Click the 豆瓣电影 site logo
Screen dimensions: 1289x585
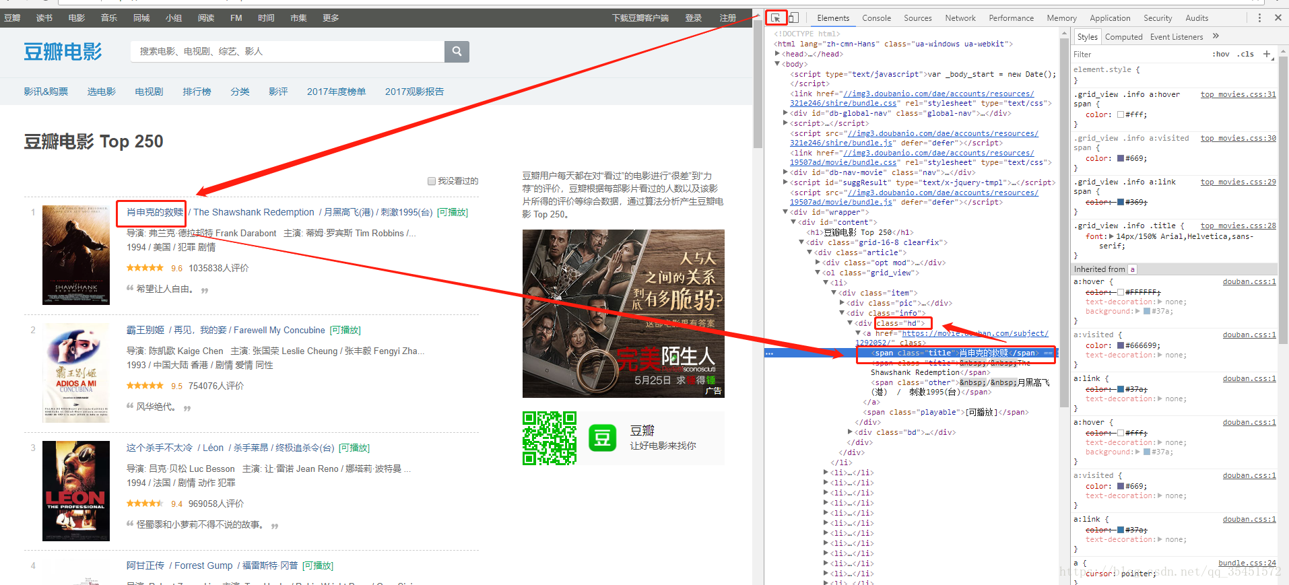[63, 51]
